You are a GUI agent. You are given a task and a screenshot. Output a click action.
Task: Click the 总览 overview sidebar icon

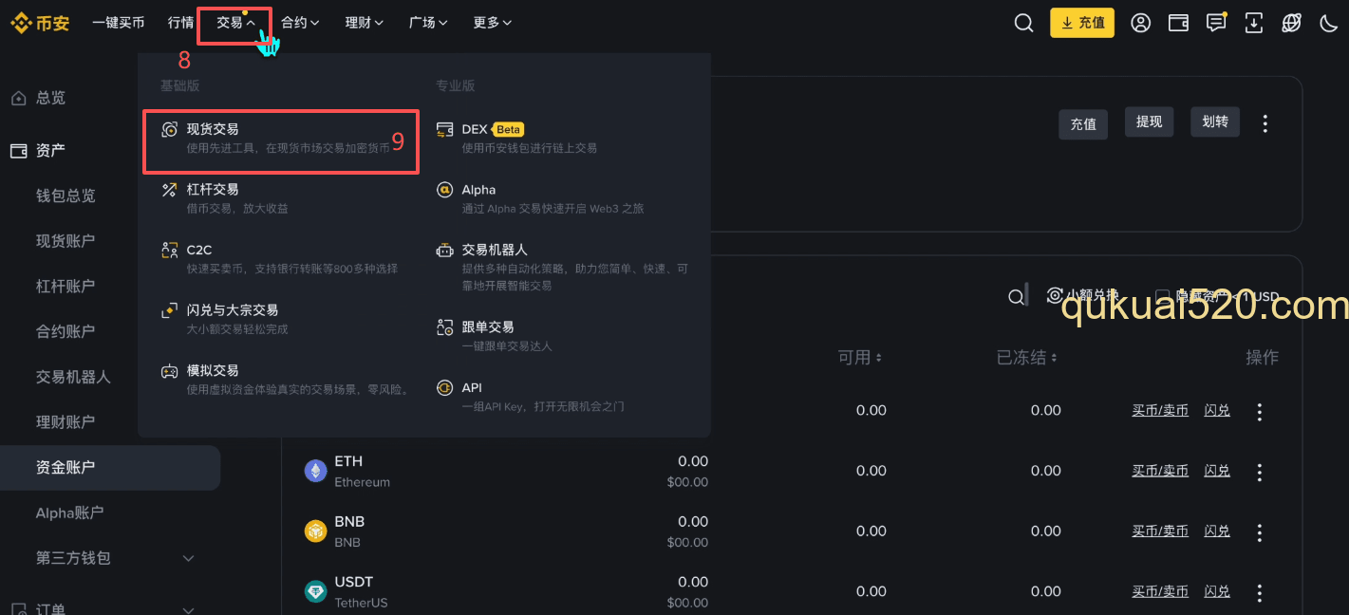pyautogui.click(x=18, y=98)
